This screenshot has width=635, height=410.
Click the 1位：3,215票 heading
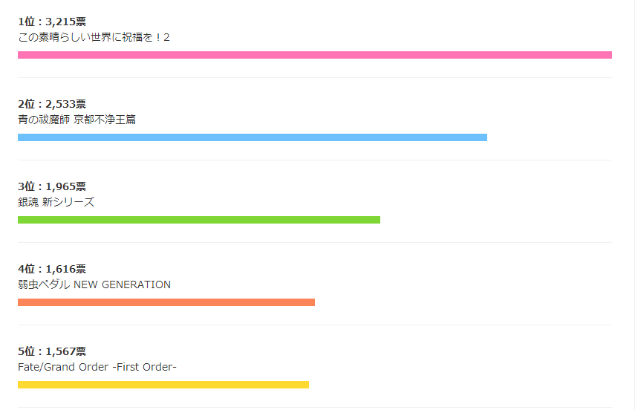pos(52,22)
